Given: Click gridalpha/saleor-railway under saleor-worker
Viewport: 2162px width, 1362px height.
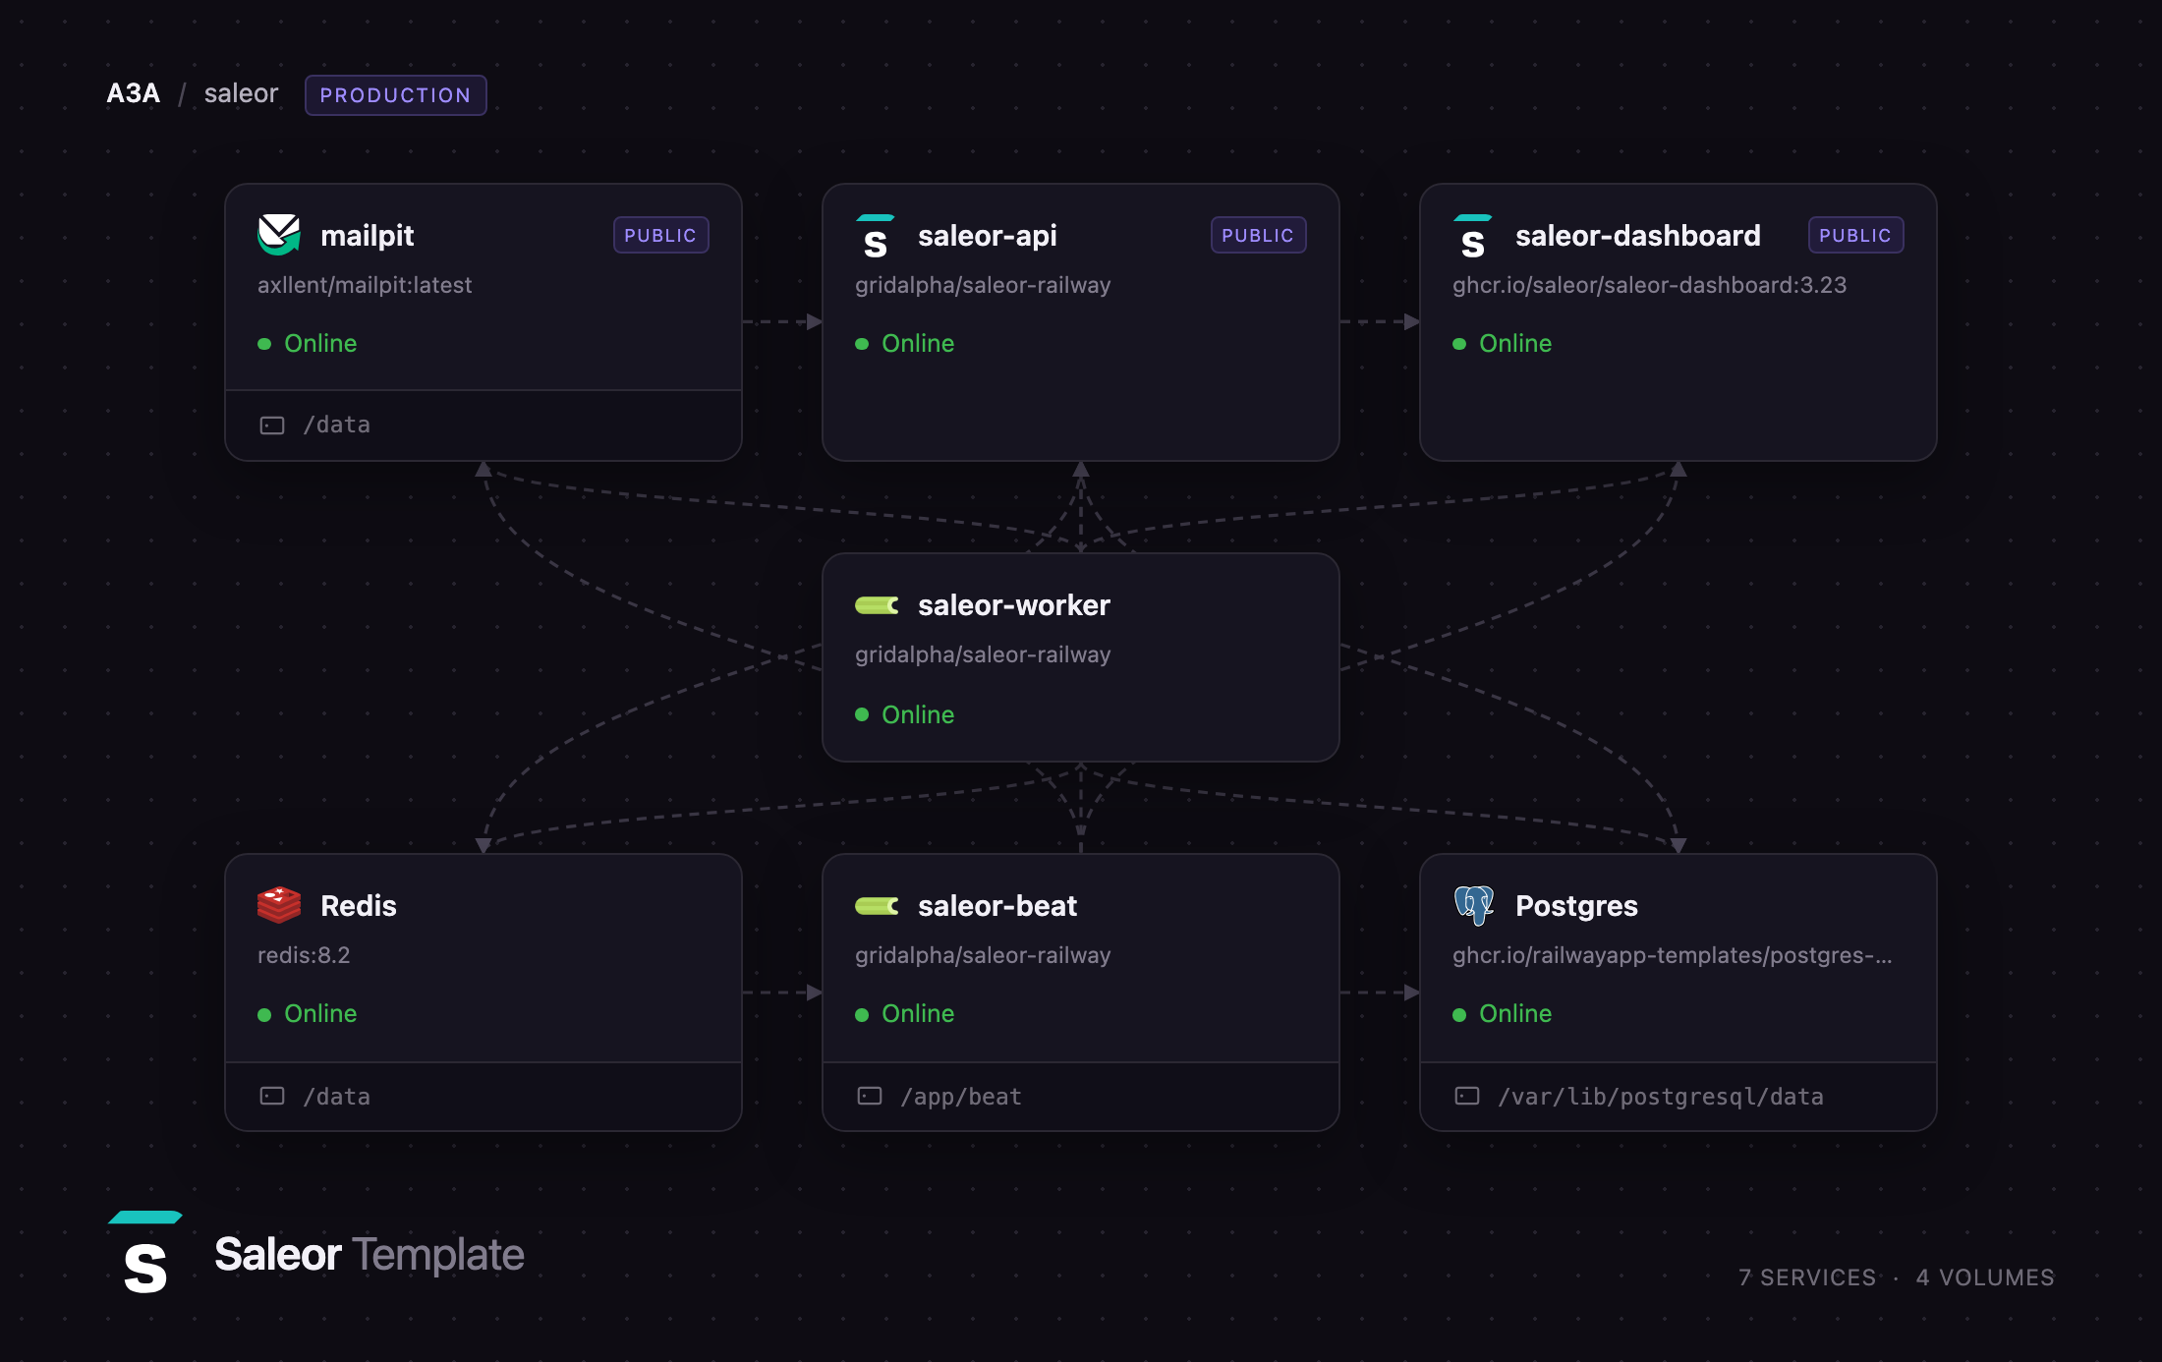Looking at the screenshot, I should pos(983,654).
